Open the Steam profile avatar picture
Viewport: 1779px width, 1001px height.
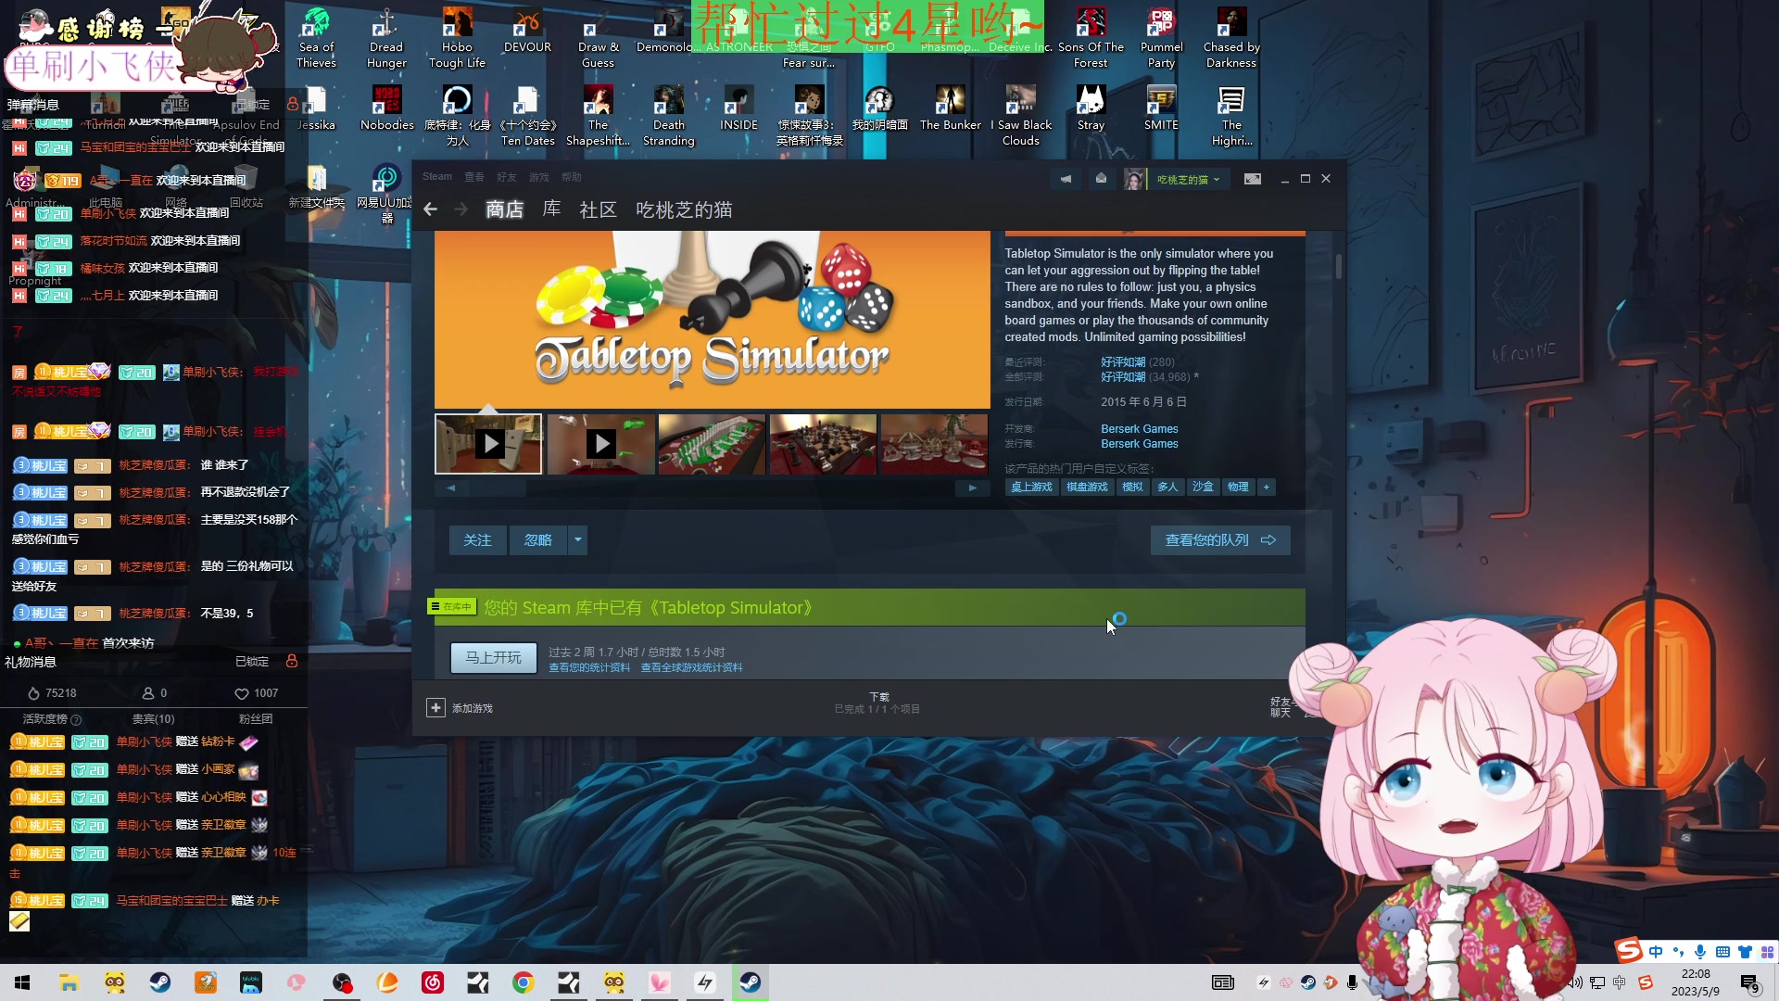(x=1134, y=179)
